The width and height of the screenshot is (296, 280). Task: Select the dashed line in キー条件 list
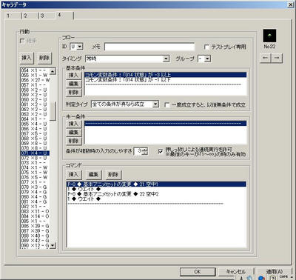(x=165, y=123)
